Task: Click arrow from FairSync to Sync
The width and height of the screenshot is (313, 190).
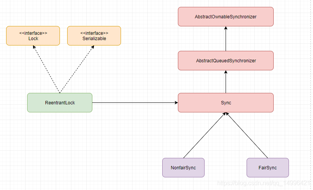Action: click(x=247, y=135)
